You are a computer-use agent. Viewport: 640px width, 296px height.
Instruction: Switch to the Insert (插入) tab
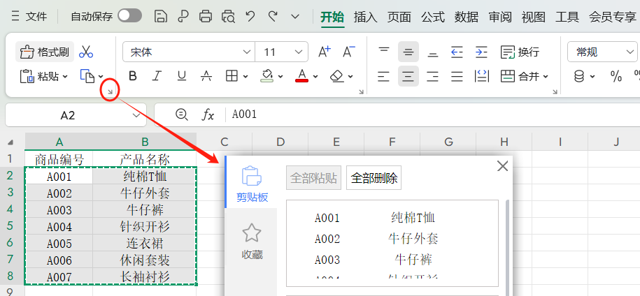click(x=365, y=17)
